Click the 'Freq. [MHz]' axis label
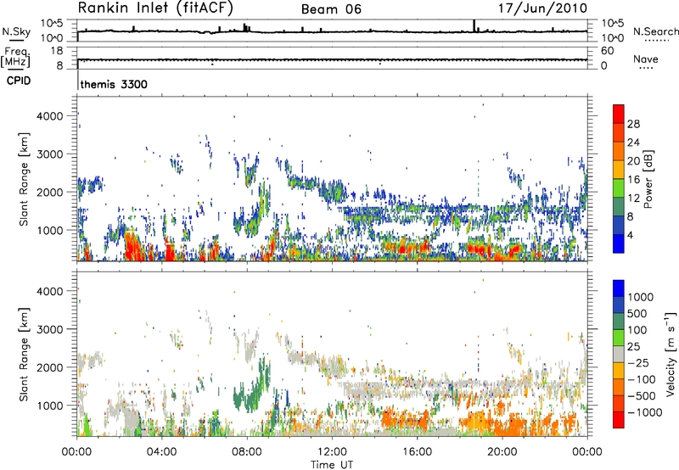679x470 pixels. pos(15,58)
